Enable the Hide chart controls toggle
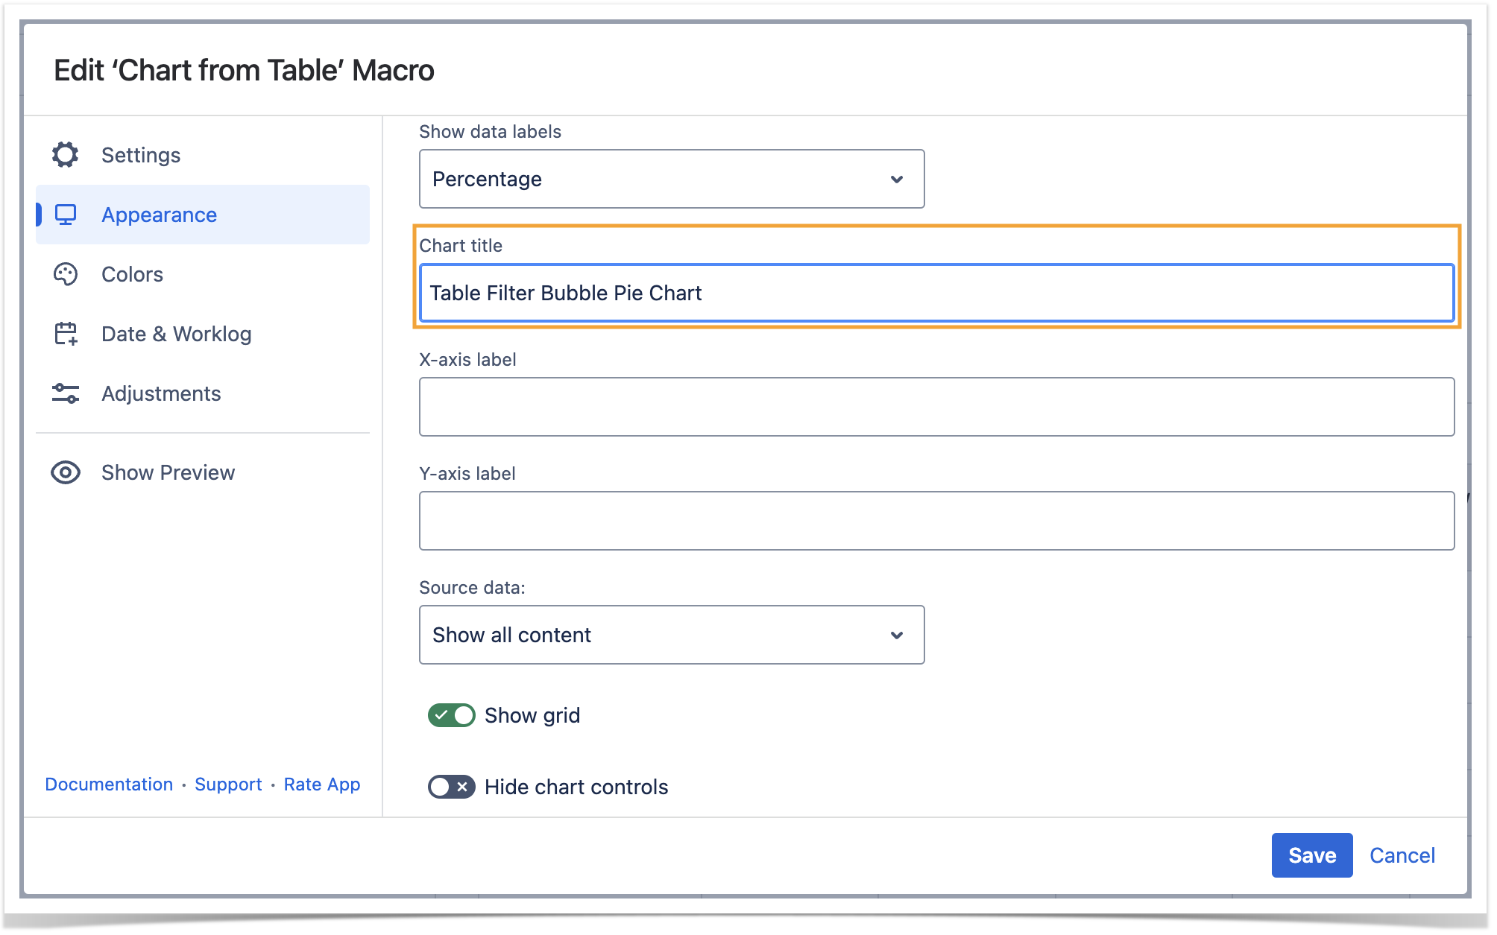 tap(451, 787)
